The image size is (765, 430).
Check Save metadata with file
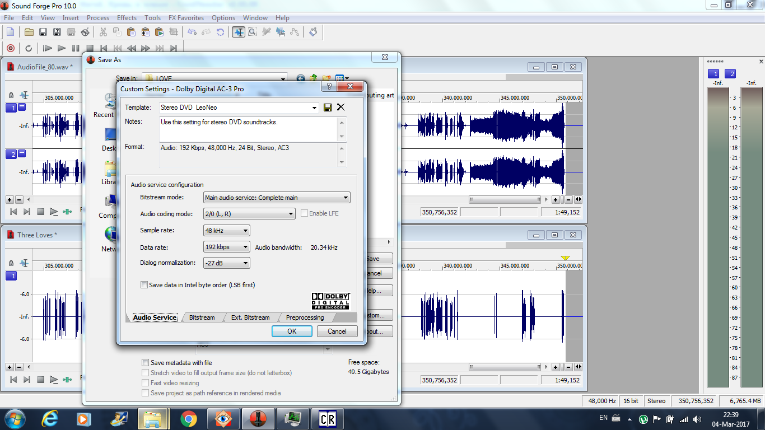click(x=146, y=363)
